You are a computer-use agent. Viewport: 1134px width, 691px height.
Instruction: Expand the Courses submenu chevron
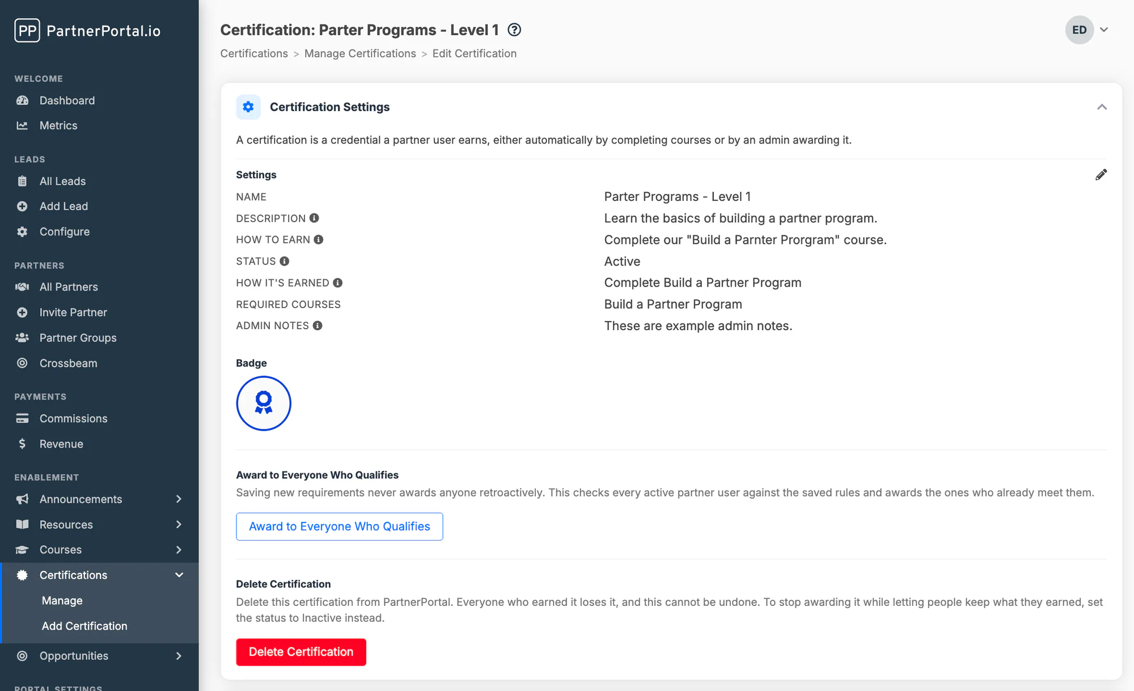pos(179,550)
